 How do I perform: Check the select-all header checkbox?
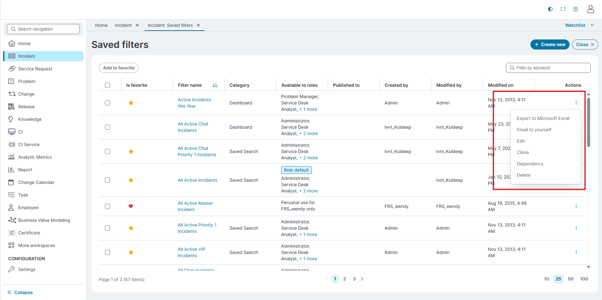click(107, 85)
